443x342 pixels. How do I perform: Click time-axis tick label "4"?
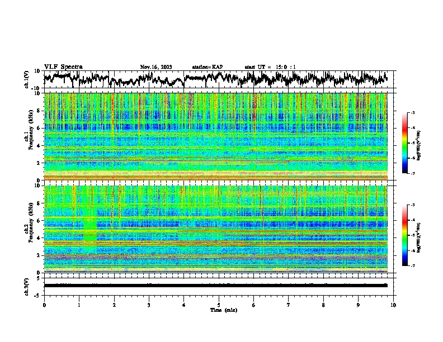[184, 305]
